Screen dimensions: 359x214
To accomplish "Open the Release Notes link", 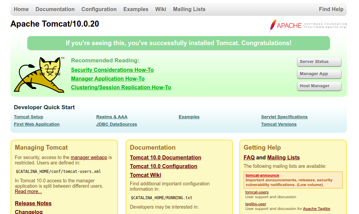I will (33, 203).
